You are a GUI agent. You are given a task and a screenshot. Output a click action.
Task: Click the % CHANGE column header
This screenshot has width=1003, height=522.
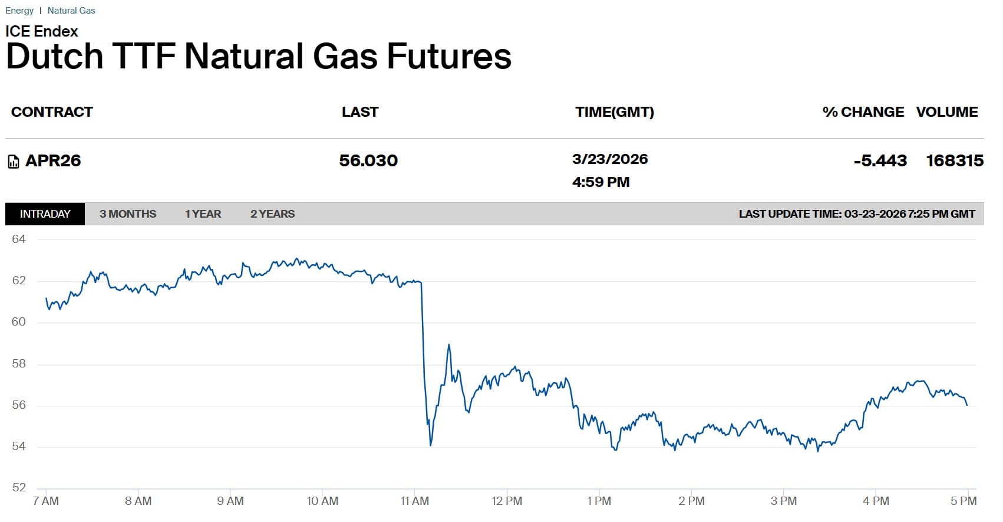pos(863,112)
